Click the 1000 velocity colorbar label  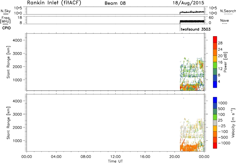(222, 103)
